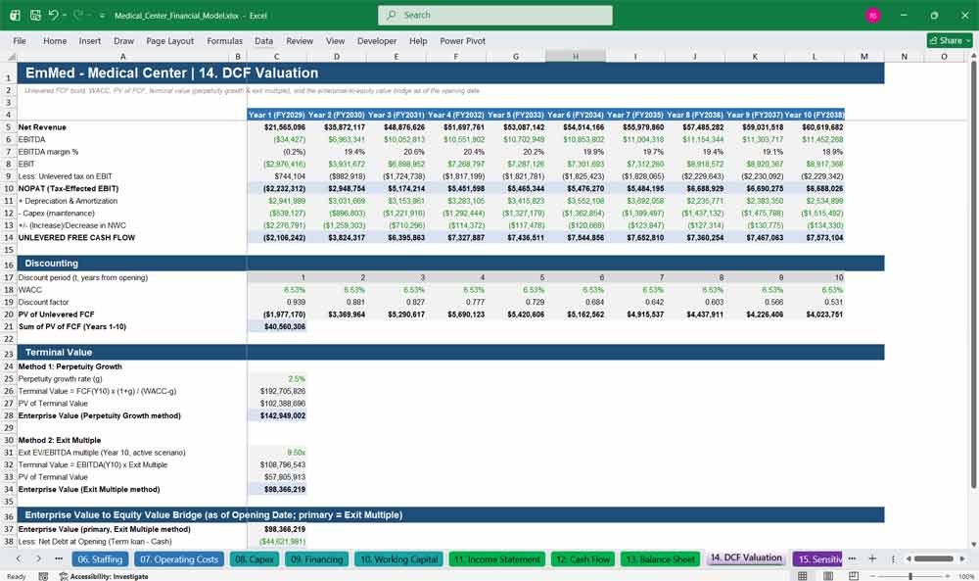The height and width of the screenshot is (581, 979).
Task: Click in the Search box
Action: pyautogui.click(x=495, y=15)
